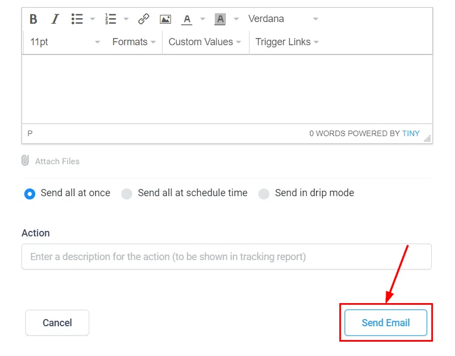455x356 pixels.
Task: Click the Send Email button
Action: click(x=386, y=322)
